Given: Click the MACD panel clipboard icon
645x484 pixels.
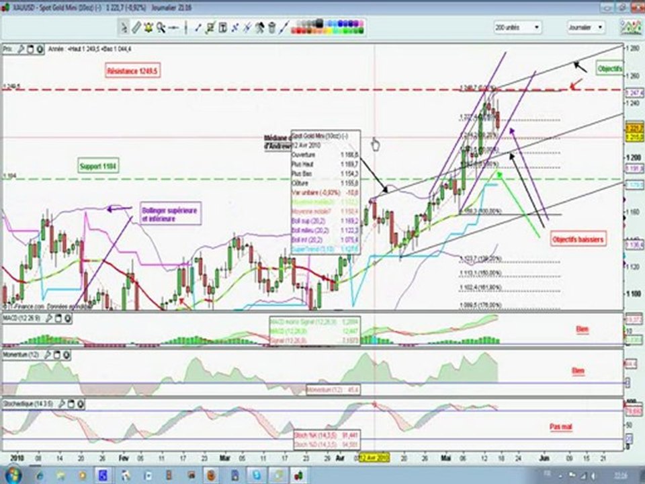Looking at the screenshot, I should coord(58,318).
